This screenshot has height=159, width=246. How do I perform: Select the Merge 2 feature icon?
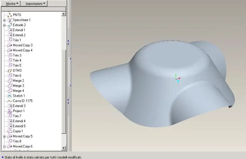tap(10, 81)
